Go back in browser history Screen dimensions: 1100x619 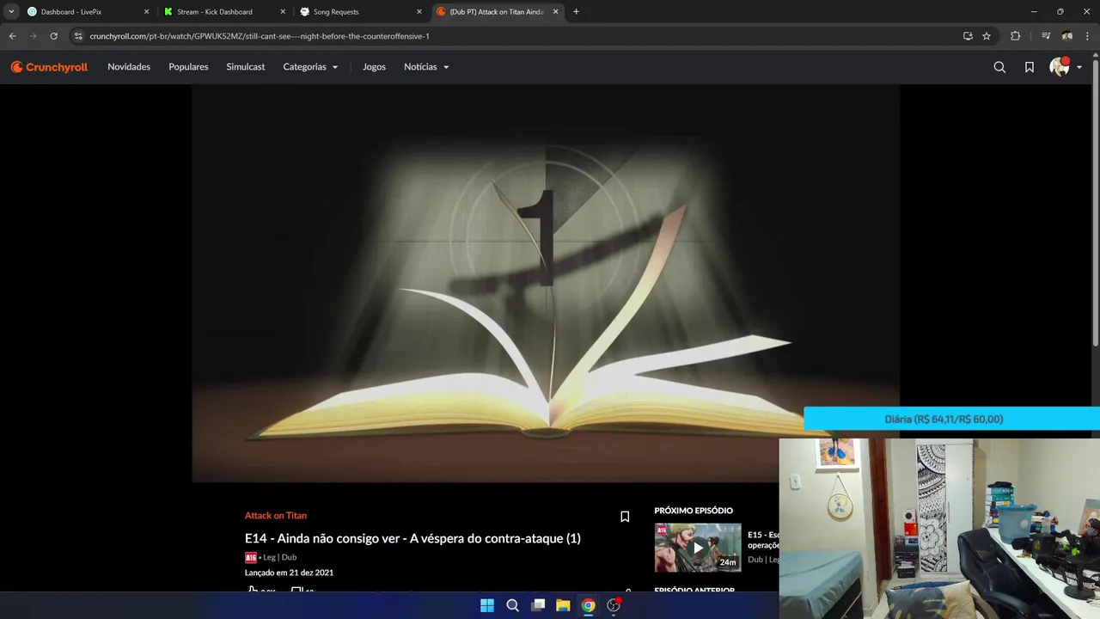pos(12,36)
